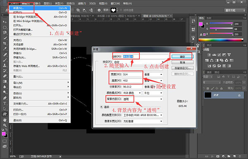
Task: Click the G channel slider
Action: [221, 29]
